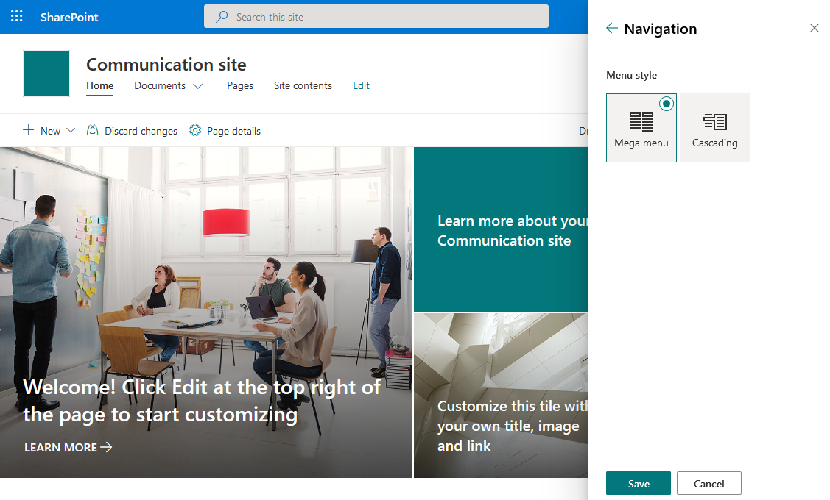The width and height of the screenshot is (830, 500).
Task: Enable the Mega menu radio button
Action: [x=667, y=104]
